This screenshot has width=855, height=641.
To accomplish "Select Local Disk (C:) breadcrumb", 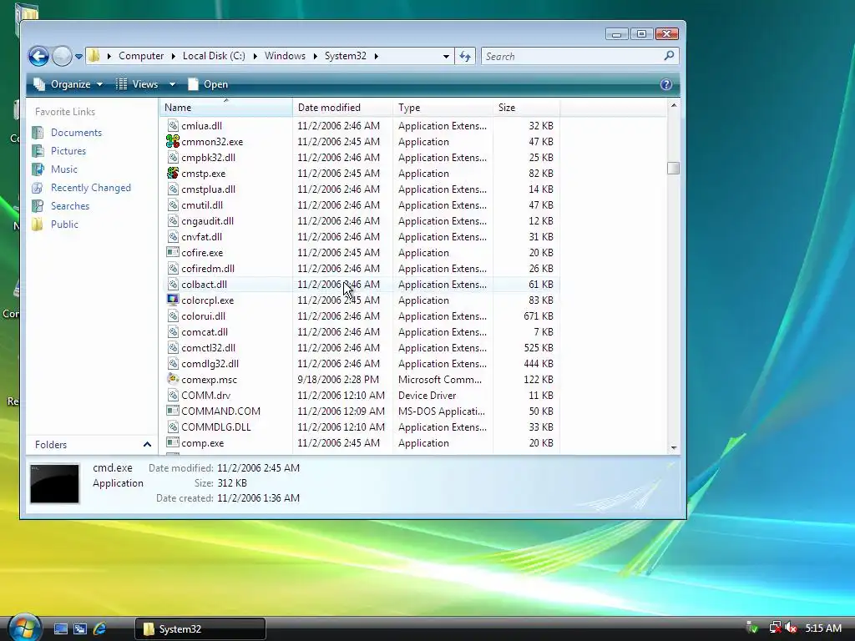I will [x=214, y=56].
